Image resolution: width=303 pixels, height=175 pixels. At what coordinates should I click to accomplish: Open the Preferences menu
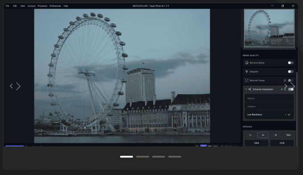[55, 6]
